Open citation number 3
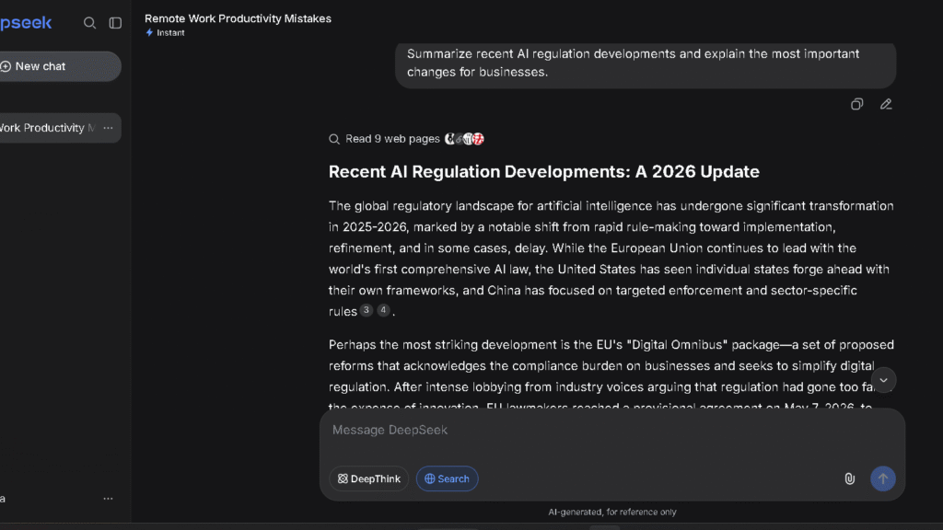The width and height of the screenshot is (943, 530). point(367,310)
